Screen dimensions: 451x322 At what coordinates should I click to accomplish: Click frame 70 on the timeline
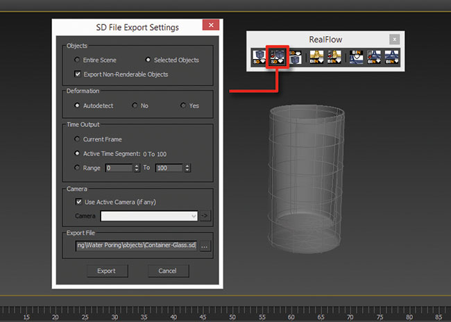350,317
